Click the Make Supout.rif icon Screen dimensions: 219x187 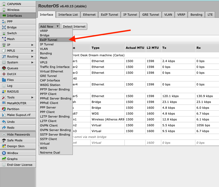click(x=4, y=115)
